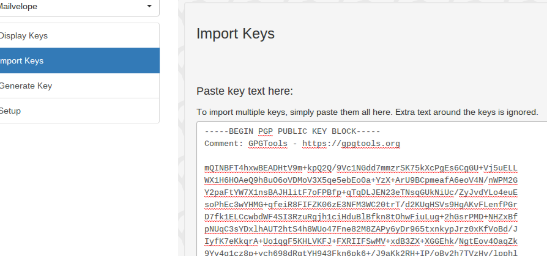
Task: Open the Setup sidebar entry
Action: 80,111
